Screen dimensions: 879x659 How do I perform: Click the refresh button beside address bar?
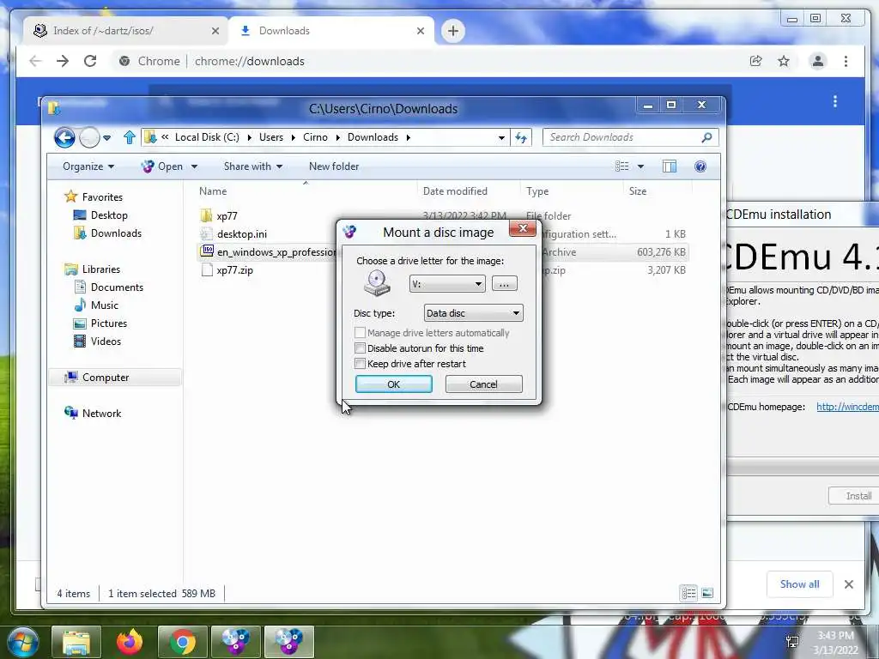point(521,137)
